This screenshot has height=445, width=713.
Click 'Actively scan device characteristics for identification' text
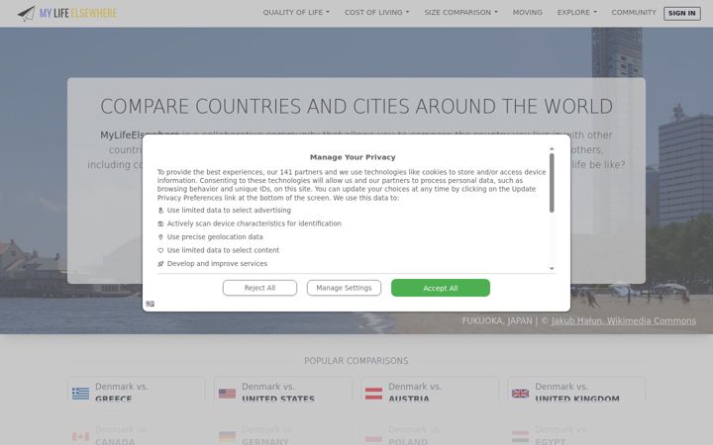tap(255, 223)
